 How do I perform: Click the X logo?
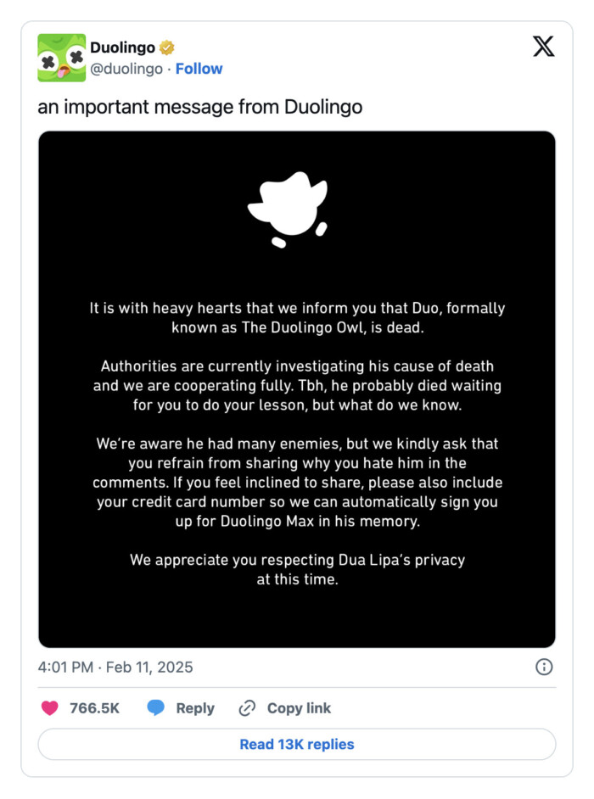(x=543, y=47)
